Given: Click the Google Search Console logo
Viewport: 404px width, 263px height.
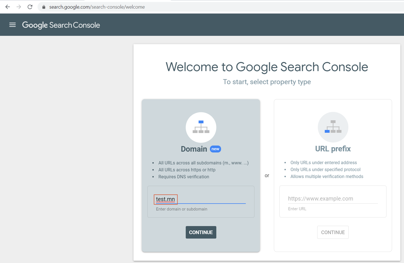Looking at the screenshot, I should (61, 25).
